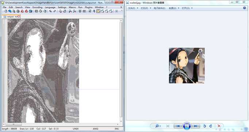Click the Zoom In icon in Notepad++
The image size is (249, 132).
70,11
